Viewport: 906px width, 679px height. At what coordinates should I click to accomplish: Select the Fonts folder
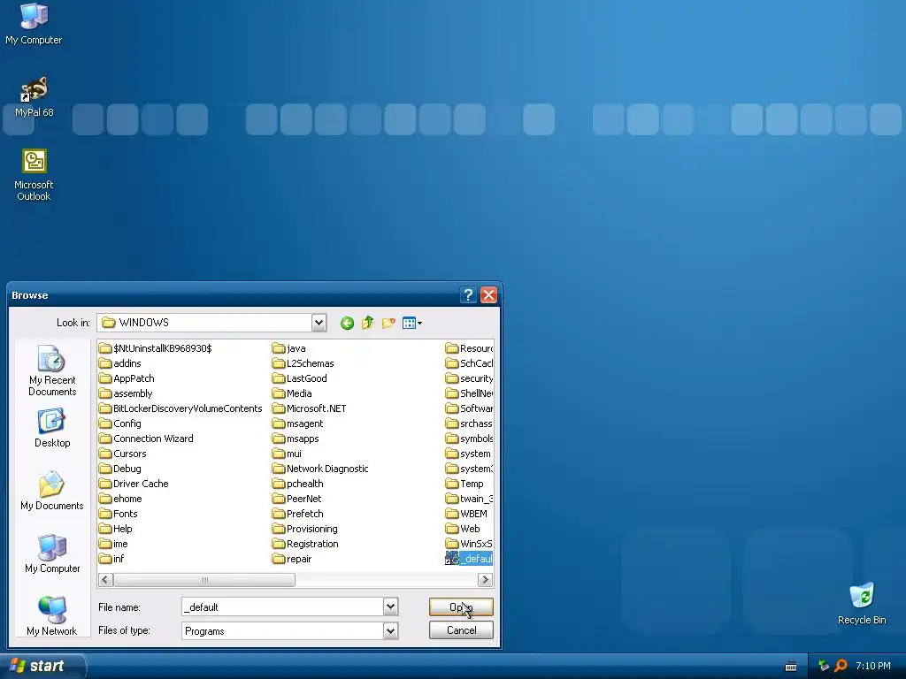(x=119, y=514)
